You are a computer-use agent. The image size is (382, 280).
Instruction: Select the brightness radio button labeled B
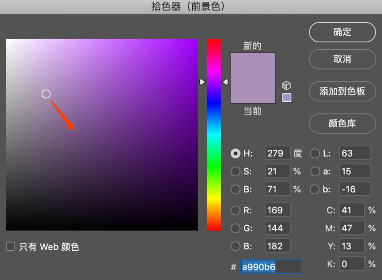(236, 189)
